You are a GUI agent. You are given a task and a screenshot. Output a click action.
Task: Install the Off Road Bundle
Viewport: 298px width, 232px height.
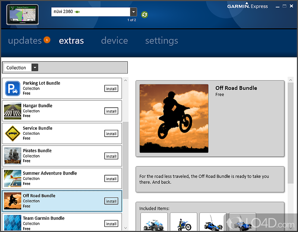tap(111, 201)
